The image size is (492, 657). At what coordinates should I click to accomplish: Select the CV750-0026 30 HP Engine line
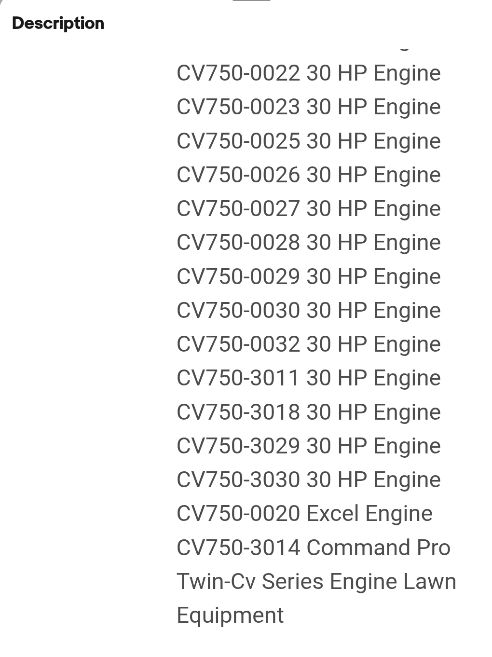point(309,175)
